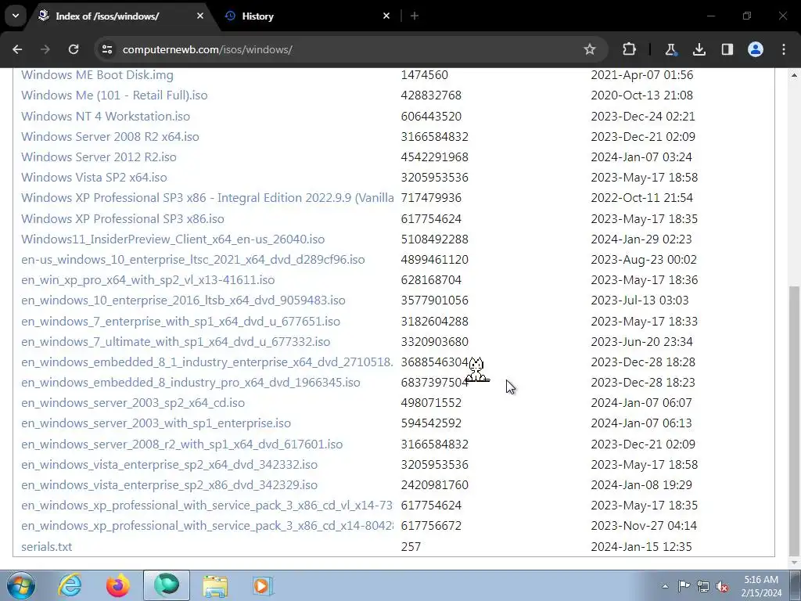Screen dimensions: 801x601
Task: Toggle the browser side panel
Action: (727, 49)
